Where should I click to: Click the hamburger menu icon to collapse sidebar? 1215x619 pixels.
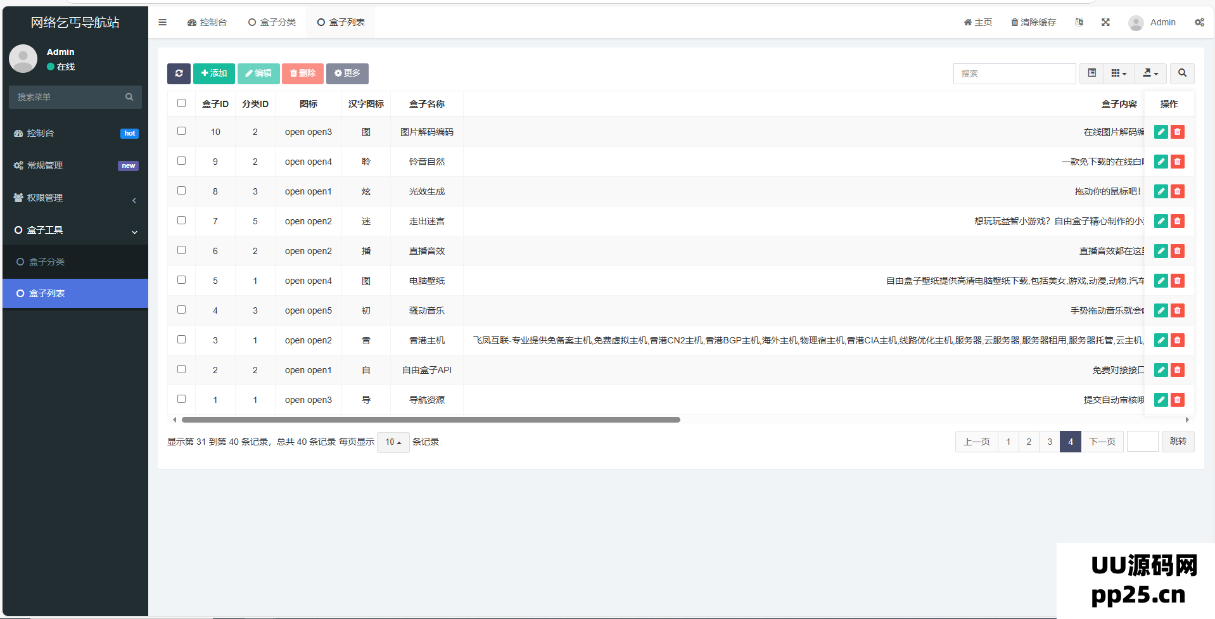[x=163, y=22]
